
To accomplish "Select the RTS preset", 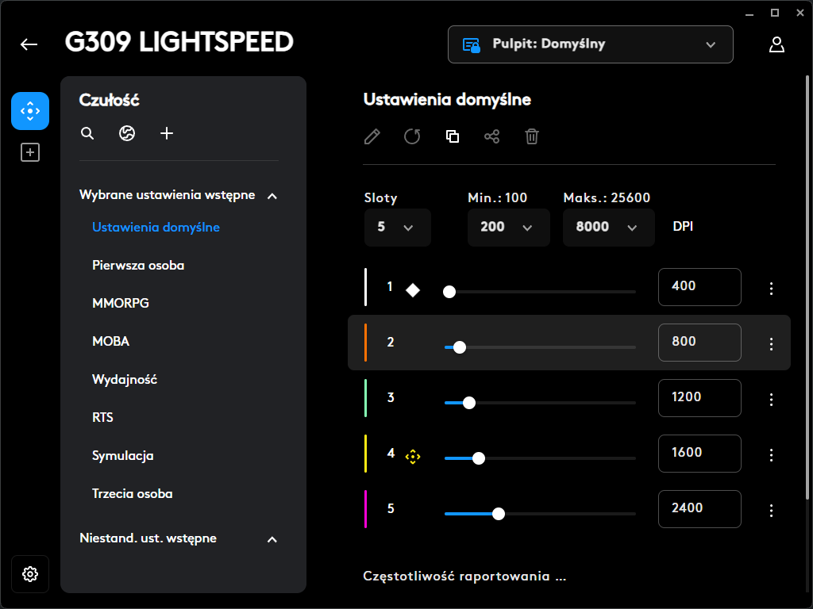I will pyautogui.click(x=102, y=417).
